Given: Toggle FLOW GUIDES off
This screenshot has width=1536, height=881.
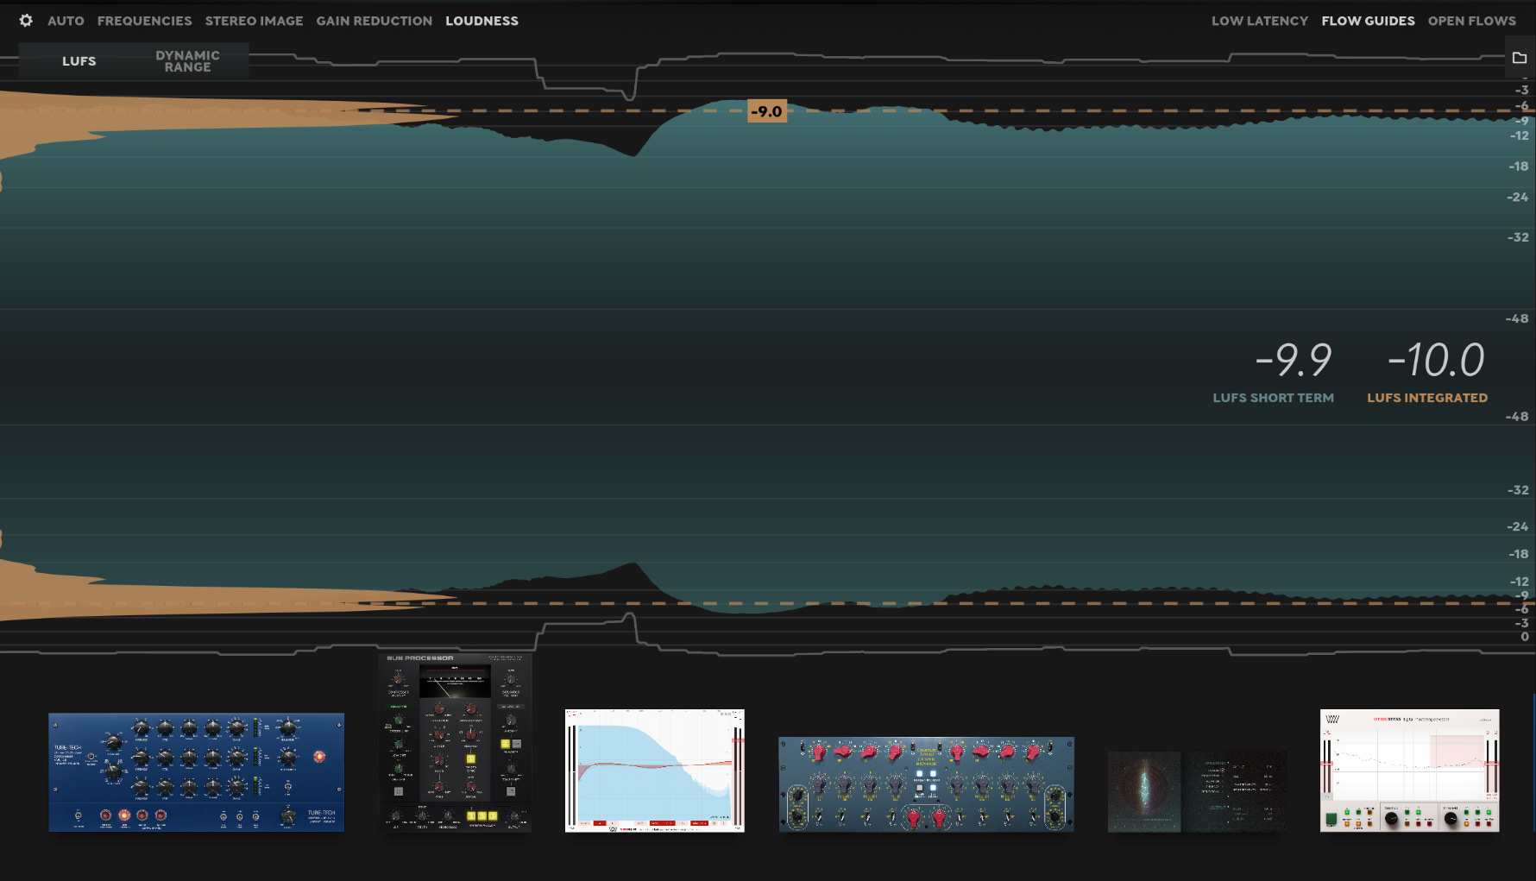Looking at the screenshot, I should click(x=1368, y=20).
